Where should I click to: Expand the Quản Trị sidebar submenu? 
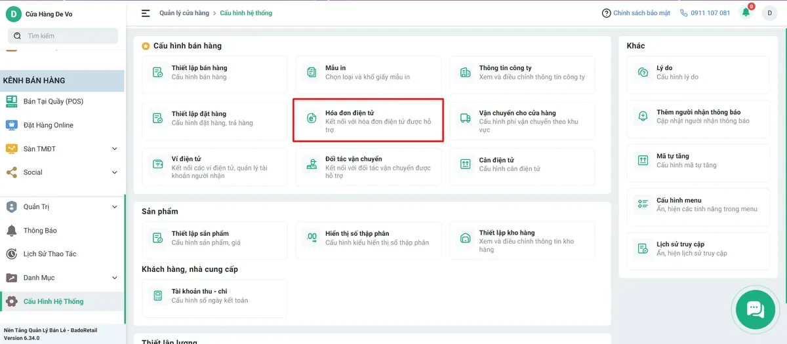tap(115, 207)
